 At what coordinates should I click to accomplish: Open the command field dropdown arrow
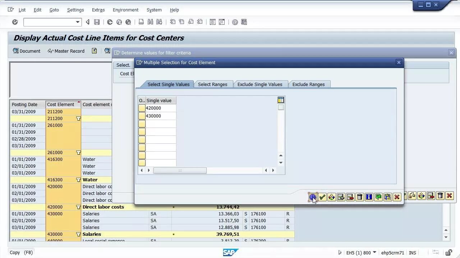(78, 22)
